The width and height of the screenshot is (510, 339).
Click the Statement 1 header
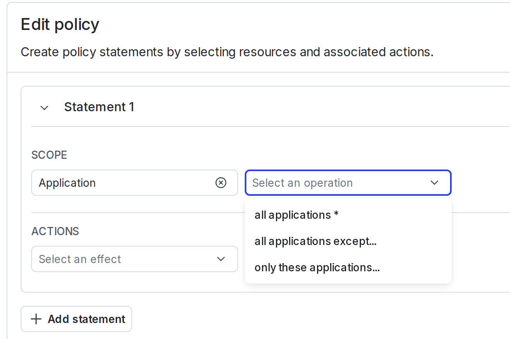point(99,107)
